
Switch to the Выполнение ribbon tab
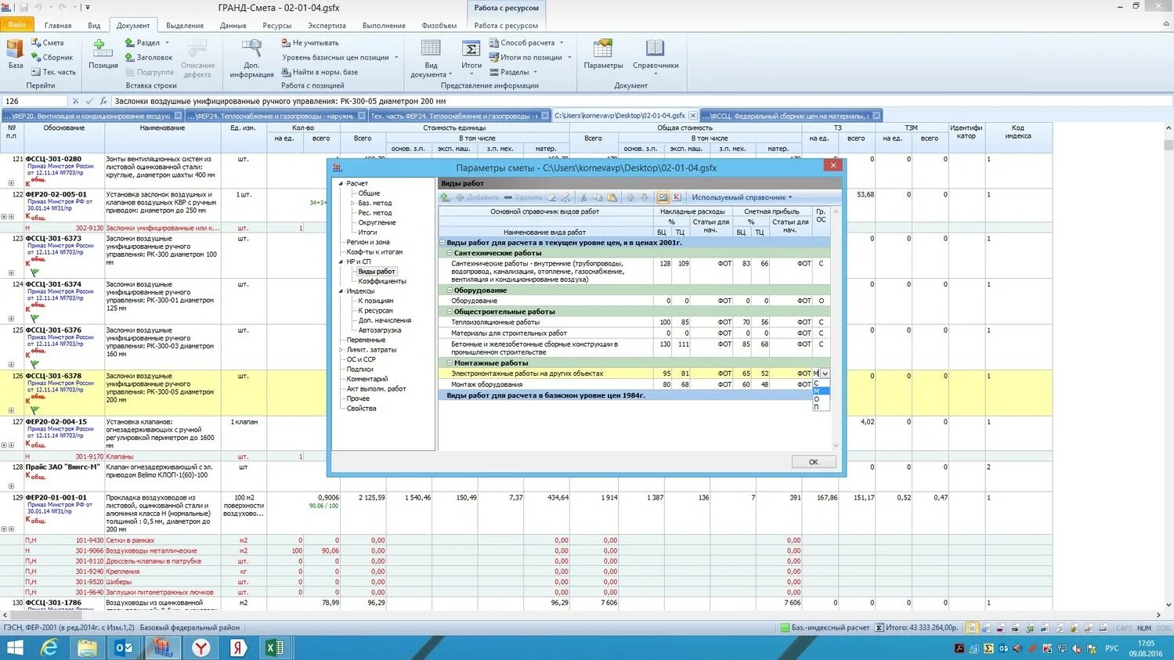pyautogui.click(x=384, y=25)
